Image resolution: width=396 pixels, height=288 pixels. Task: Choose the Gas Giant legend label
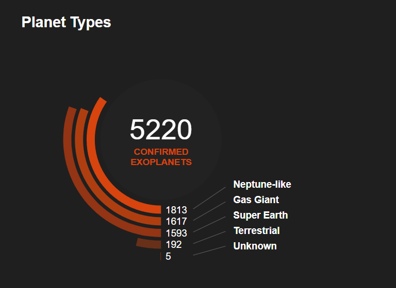(x=256, y=200)
